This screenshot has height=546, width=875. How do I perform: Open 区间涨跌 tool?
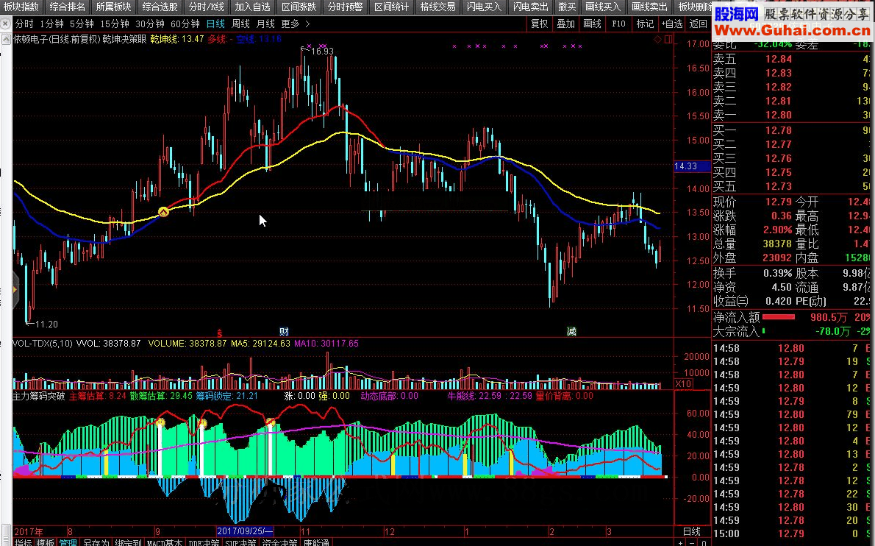(x=299, y=7)
